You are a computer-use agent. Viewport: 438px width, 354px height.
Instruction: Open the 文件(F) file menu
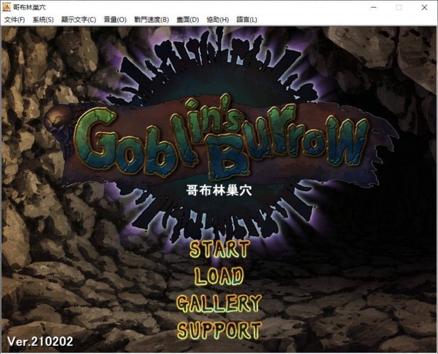14,20
